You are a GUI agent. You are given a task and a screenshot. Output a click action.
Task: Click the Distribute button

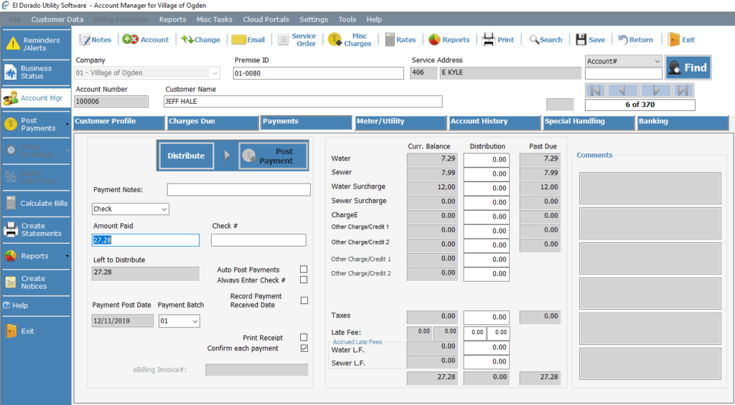pyautogui.click(x=186, y=156)
